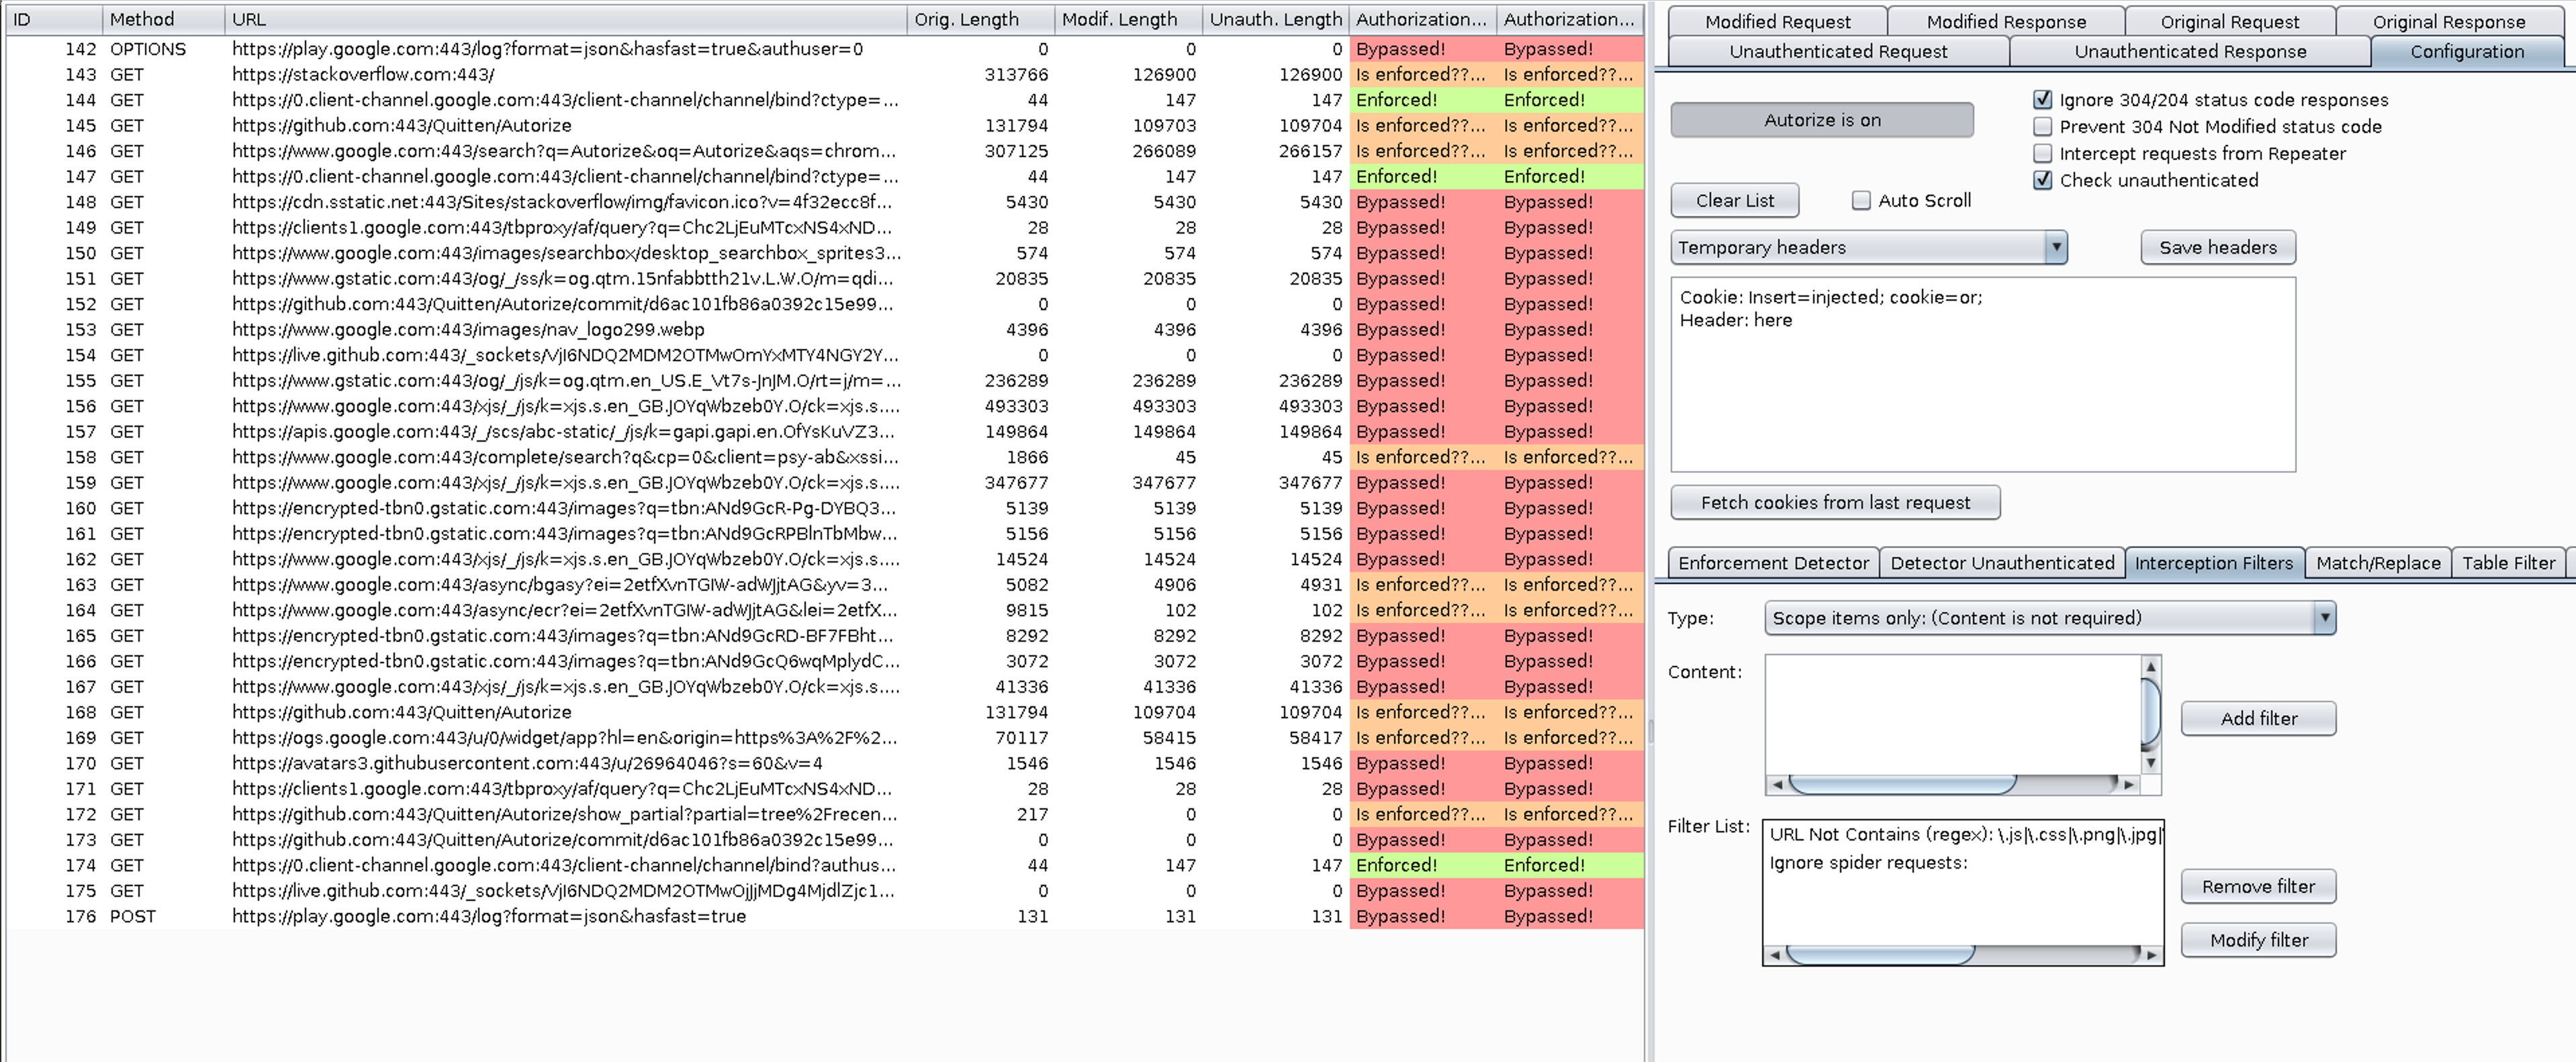Screen dimensions: 2576x1062
Task: Click Remove filter
Action: (x=2258, y=886)
